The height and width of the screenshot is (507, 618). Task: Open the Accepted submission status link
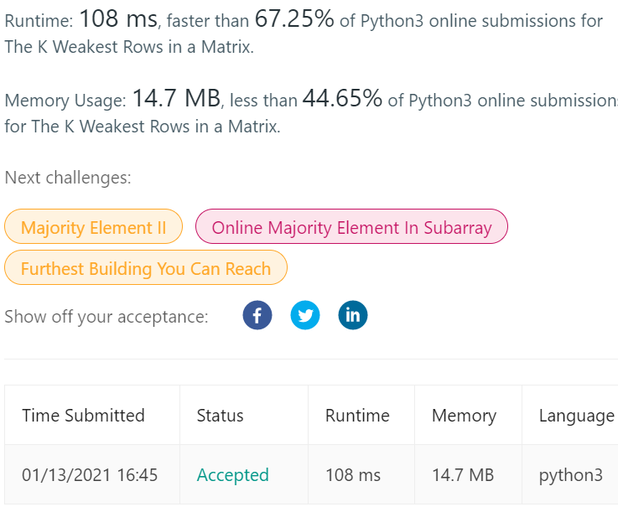pos(232,475)
